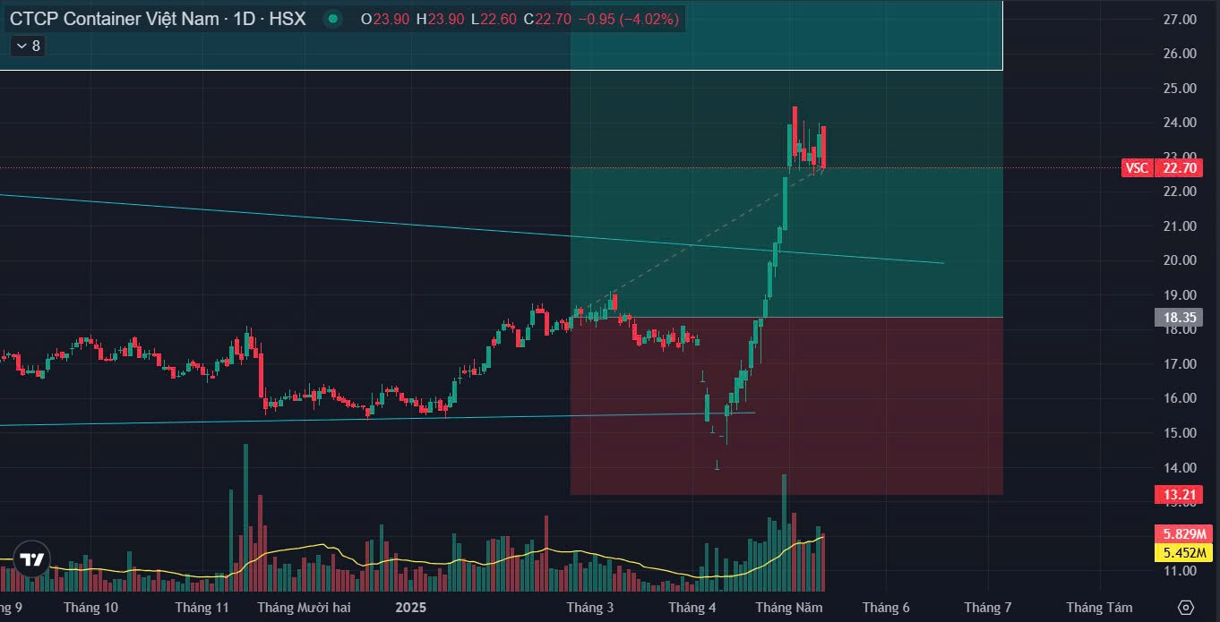Click the 5.829M volume value label
Screen dimensions: 1220x622
tap(1184, 533)
